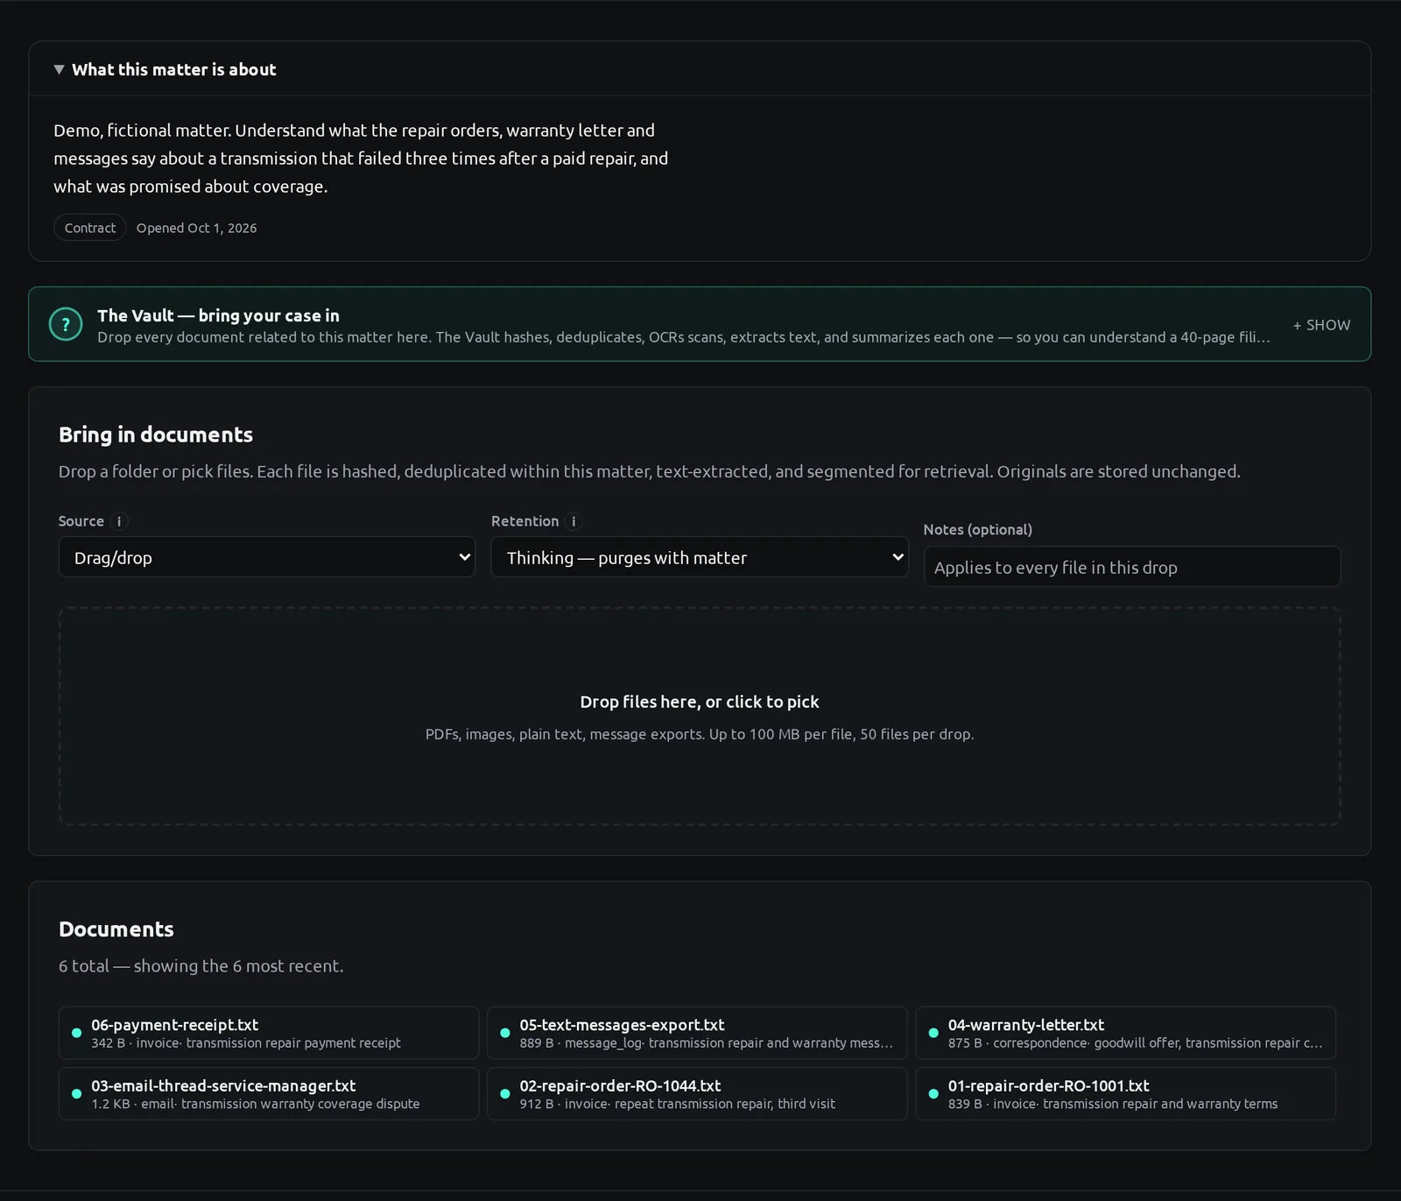Click status dot beside 06-payment-receipt.txt
The image size is (1401, 1201).
[x=77, y=1033]
